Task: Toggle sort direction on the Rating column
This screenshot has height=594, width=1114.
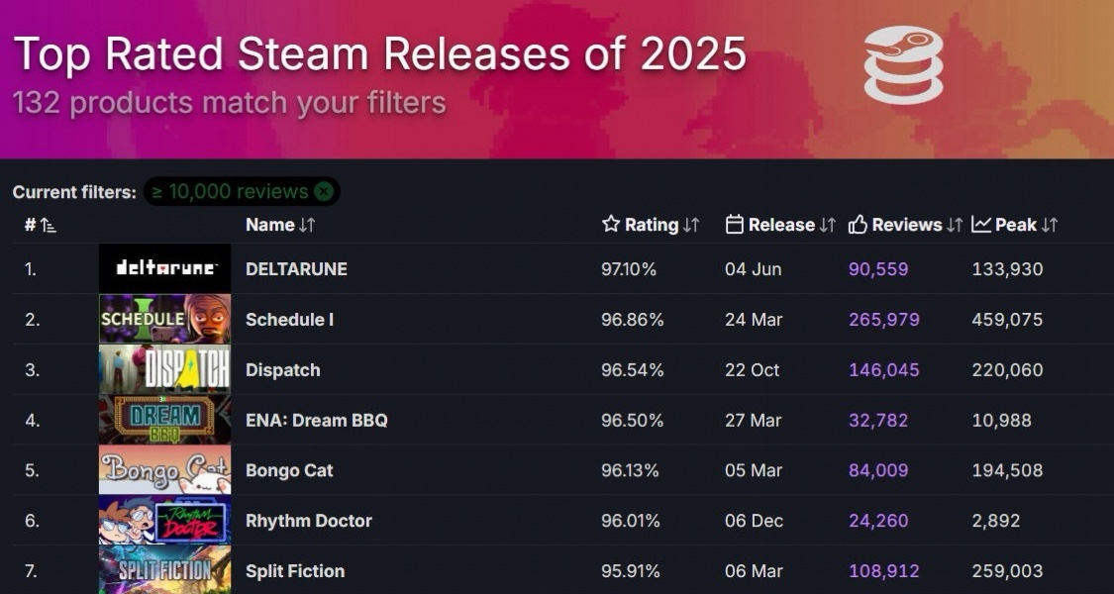Action: [690, 225]
